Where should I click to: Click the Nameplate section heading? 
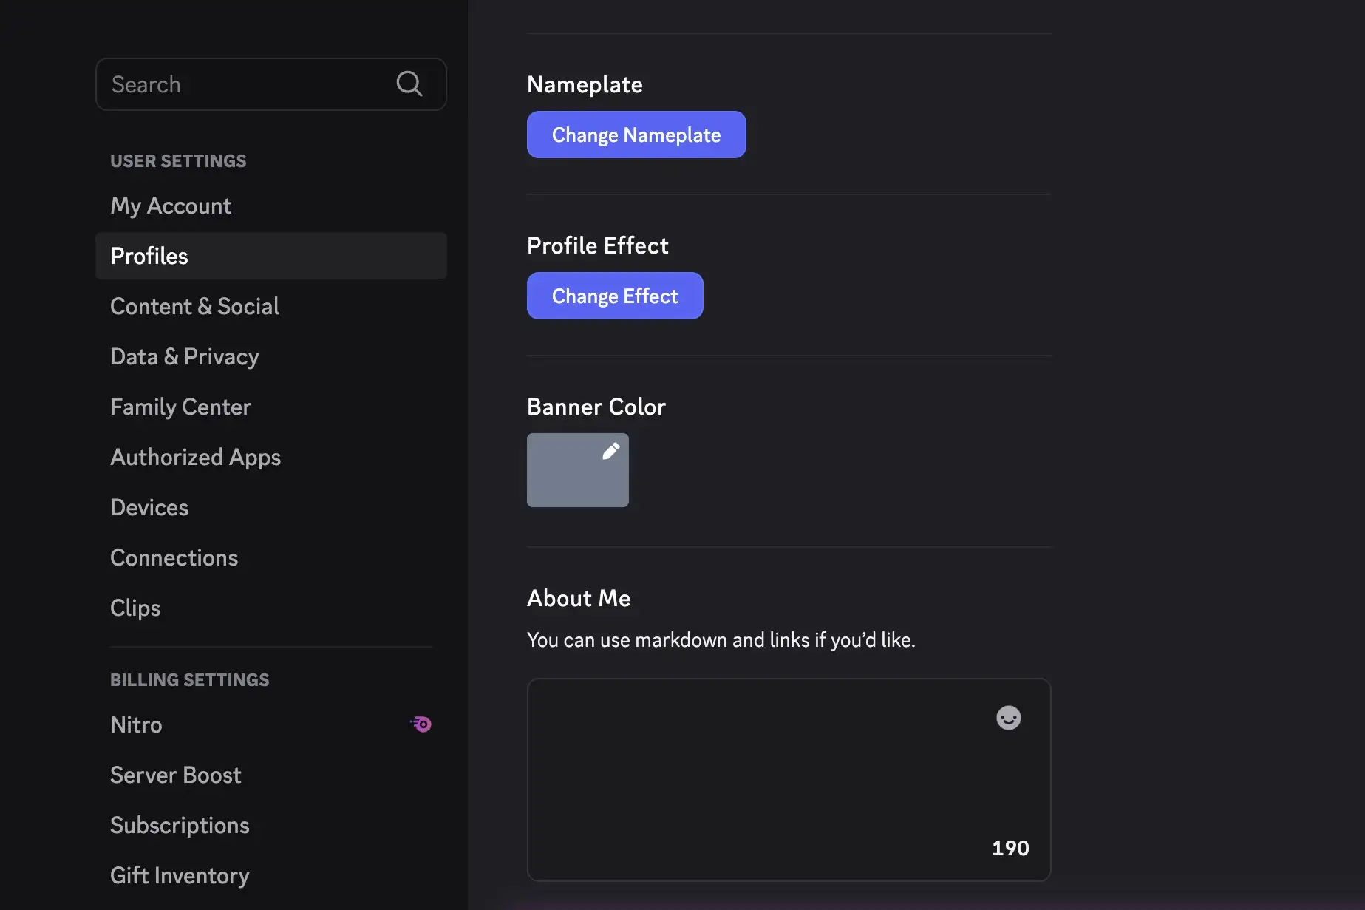click(x=585, y=84)
